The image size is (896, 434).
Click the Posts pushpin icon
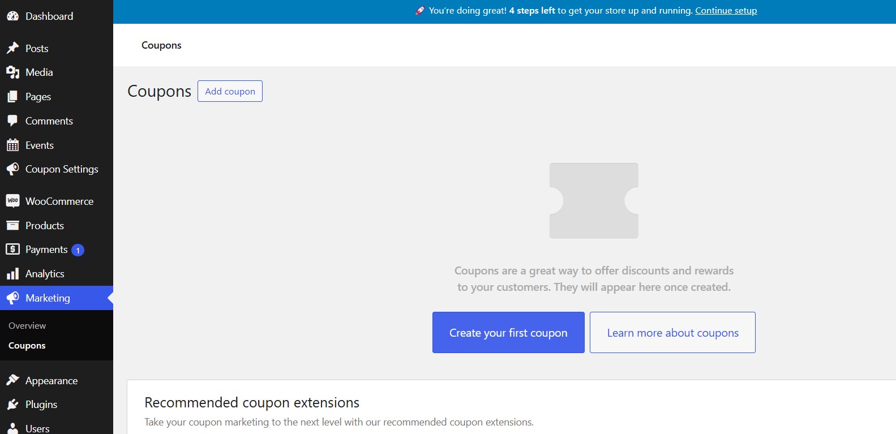point(12,48)
